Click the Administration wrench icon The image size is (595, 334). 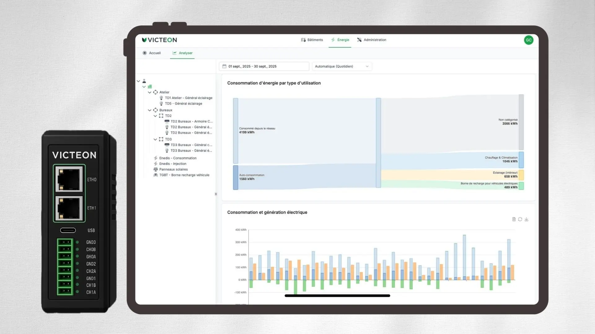click(x=359, y=40)
